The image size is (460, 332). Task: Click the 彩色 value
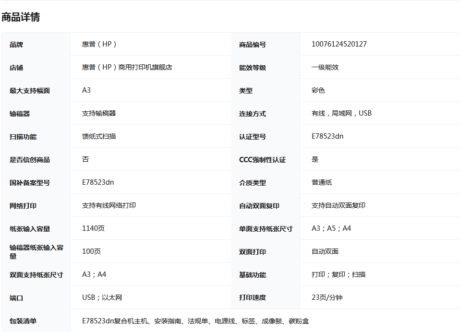pyautogui.click(x=318, y=90)
